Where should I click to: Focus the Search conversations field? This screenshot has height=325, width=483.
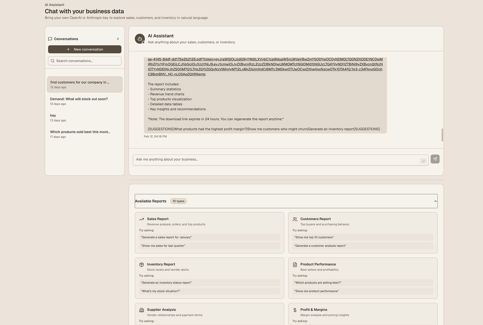point(85,61)
